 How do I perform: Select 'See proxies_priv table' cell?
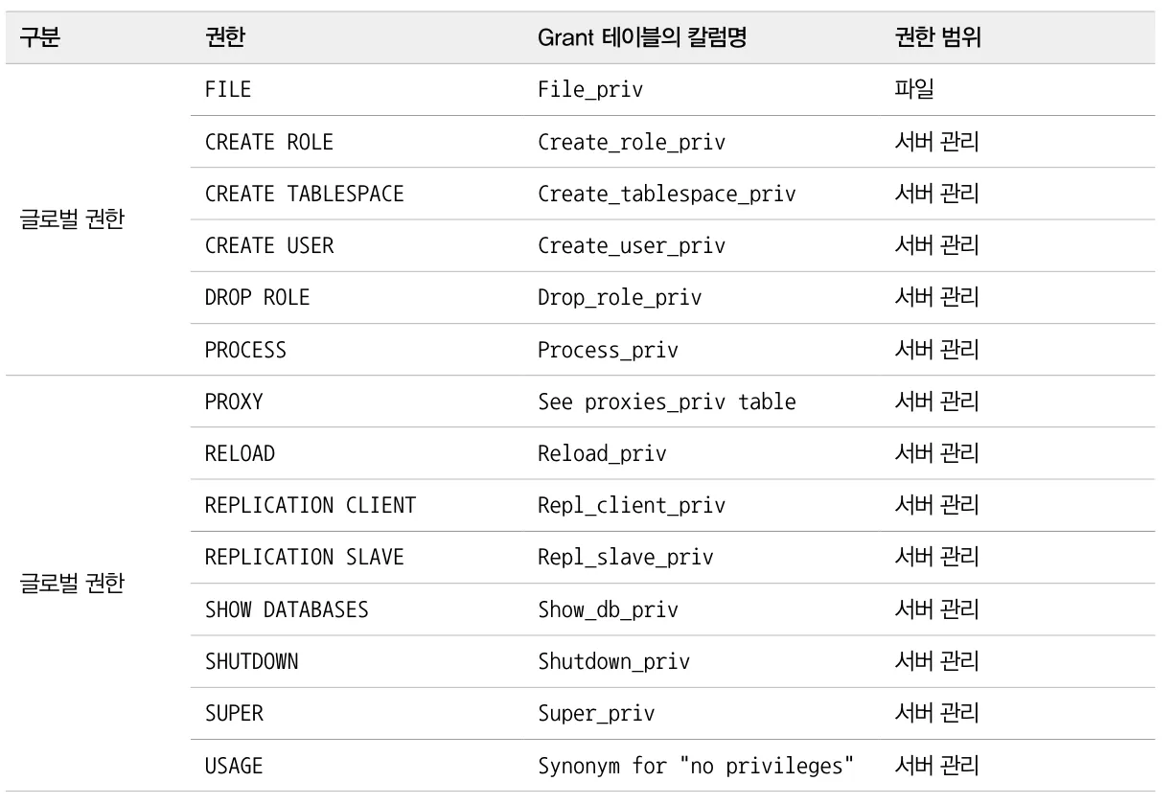point(667,402)
